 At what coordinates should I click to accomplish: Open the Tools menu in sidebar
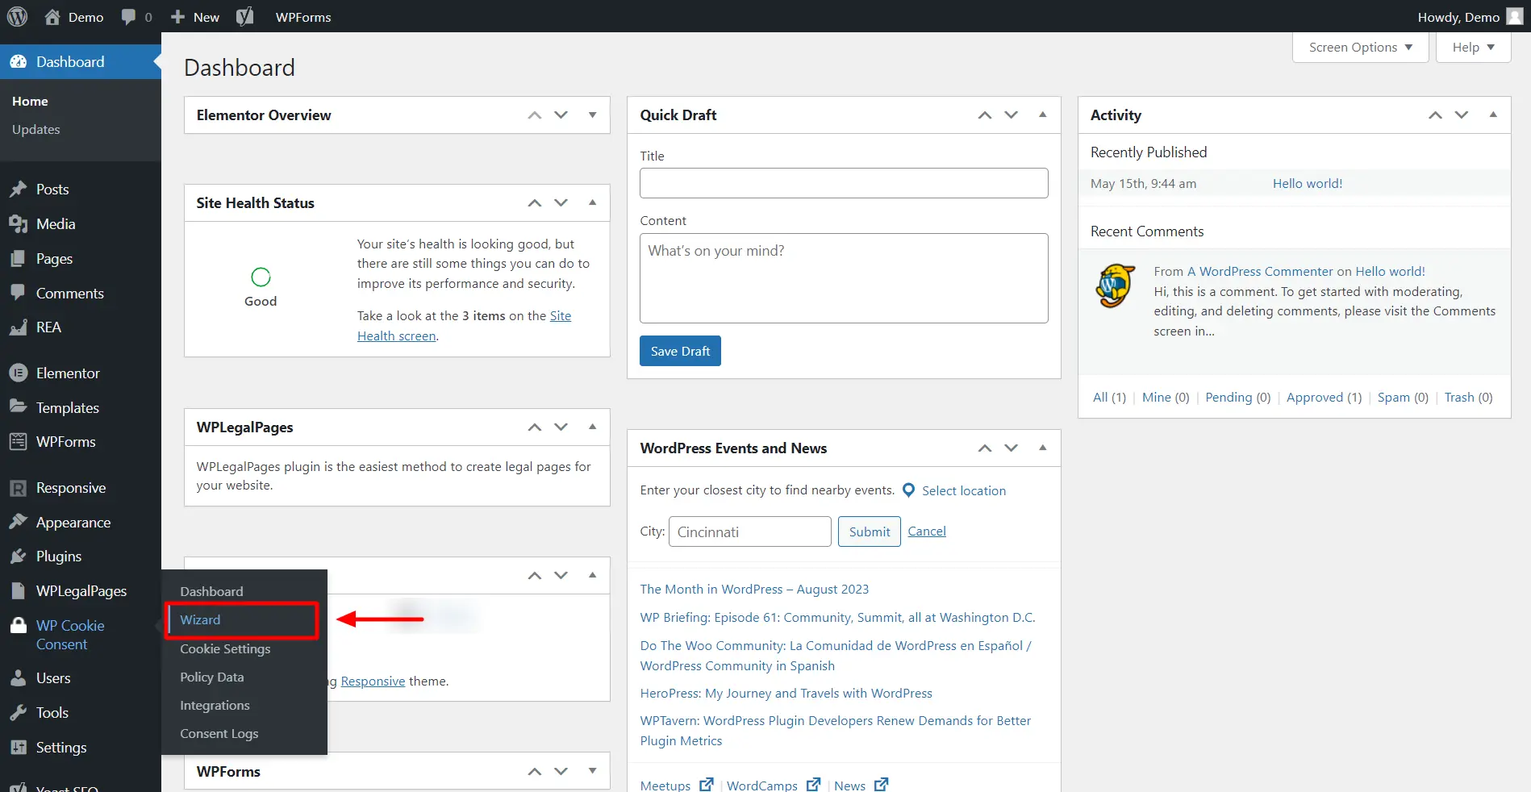[52, 713]
